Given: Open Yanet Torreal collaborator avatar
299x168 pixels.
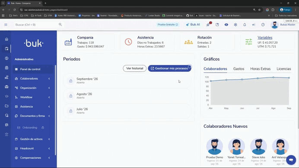Looking at the screenshot, I should (236, 146).
